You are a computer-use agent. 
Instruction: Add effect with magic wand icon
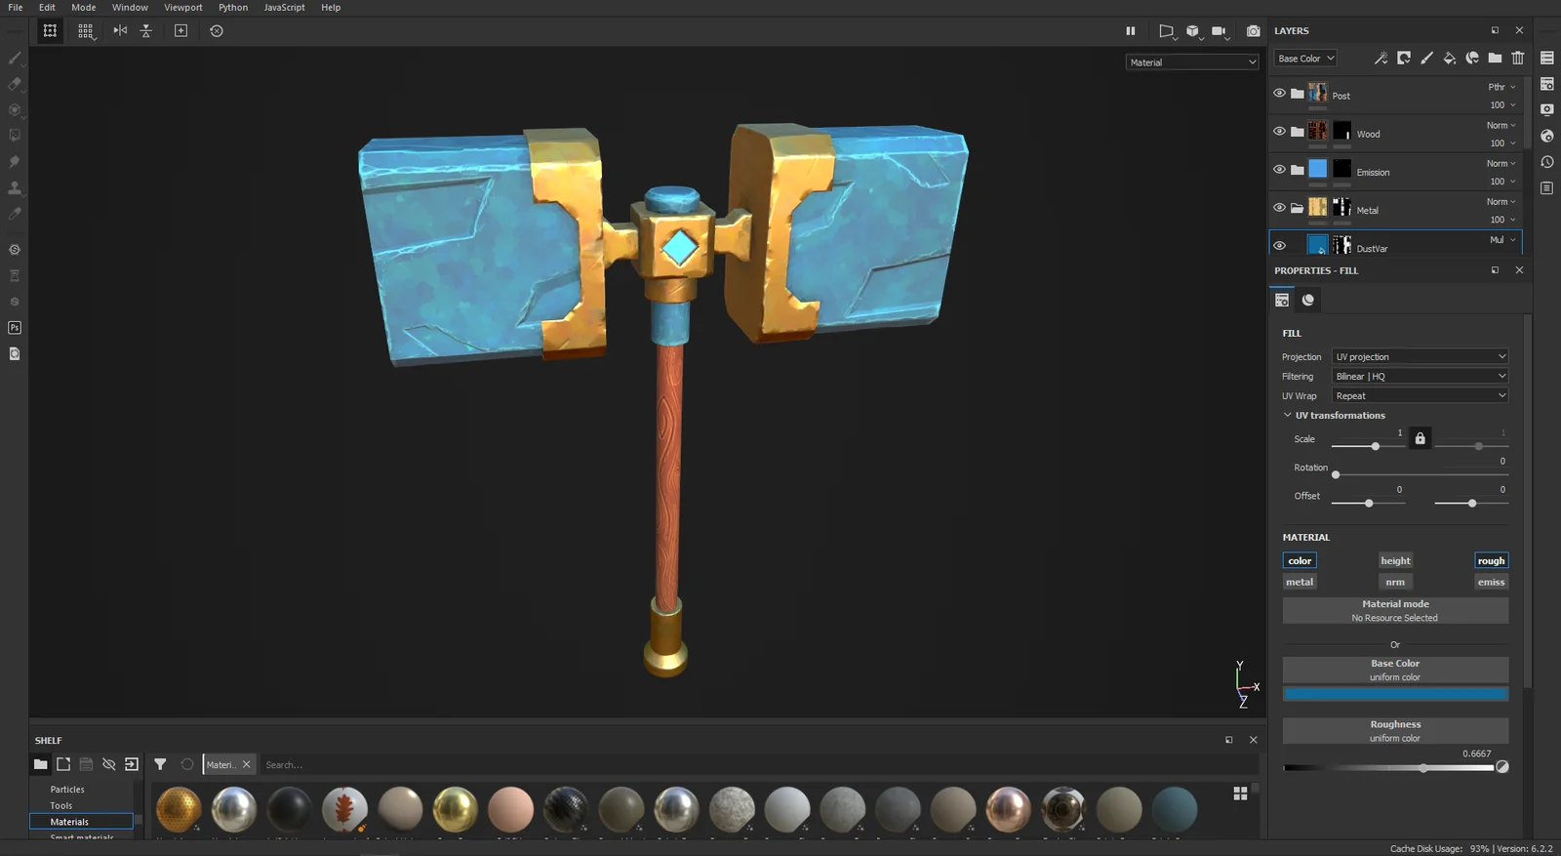(1381, 59)
